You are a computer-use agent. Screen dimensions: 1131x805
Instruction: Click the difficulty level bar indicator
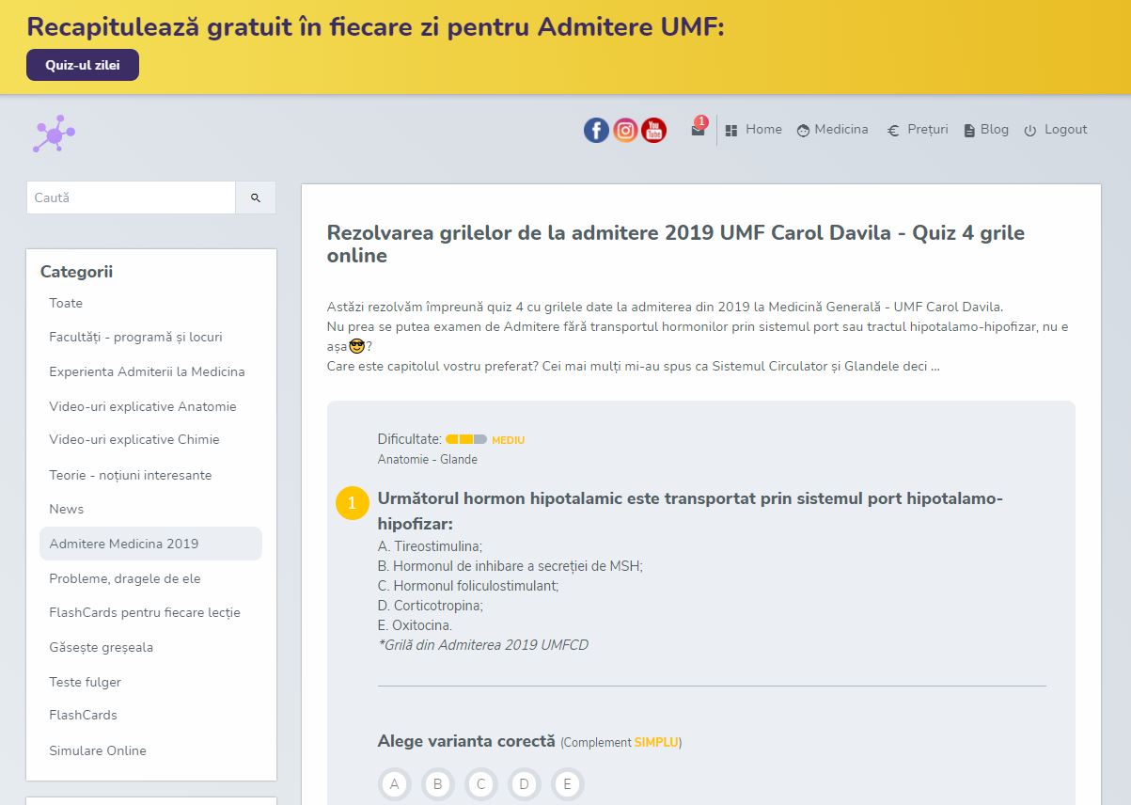(466, 439)
